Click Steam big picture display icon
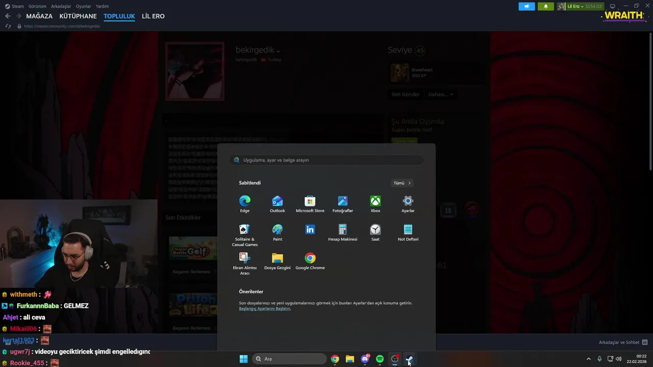This screenshot has width=653, height=367. pyautogui.click(x=613, y=6)
